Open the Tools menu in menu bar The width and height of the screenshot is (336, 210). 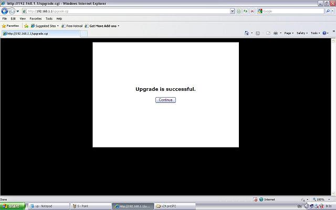coord(49,19)
